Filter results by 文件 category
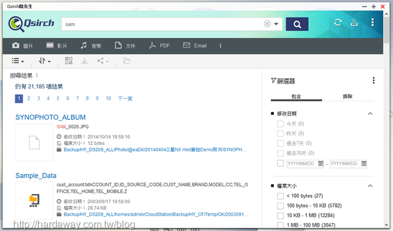 (x=125, y=45)
